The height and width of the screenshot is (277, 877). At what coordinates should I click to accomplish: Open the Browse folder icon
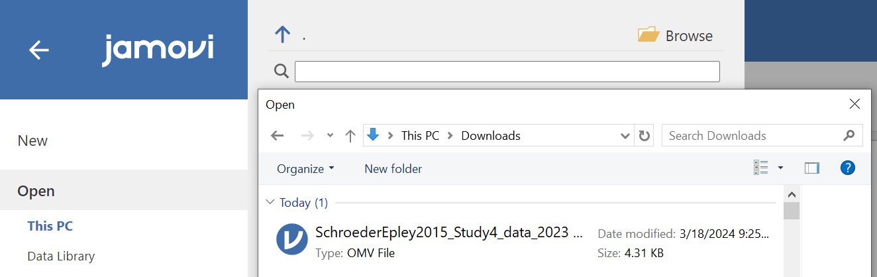click(x=648, y=34)
